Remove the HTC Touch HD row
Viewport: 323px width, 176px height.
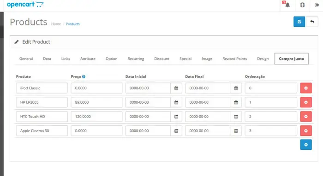click(x=306, y=117)
